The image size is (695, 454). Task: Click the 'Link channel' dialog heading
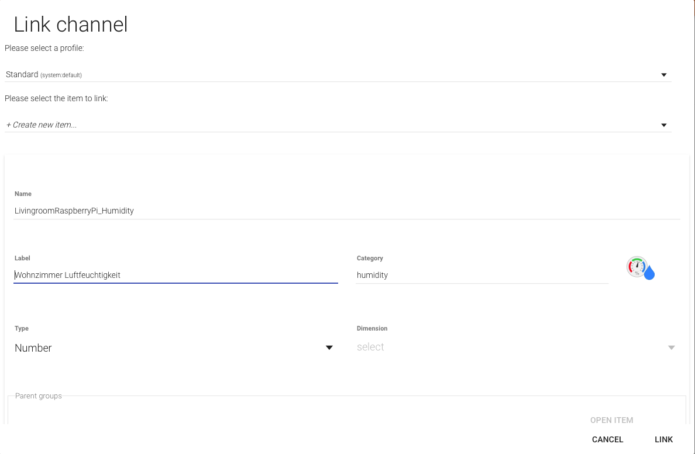pos(71,25)
